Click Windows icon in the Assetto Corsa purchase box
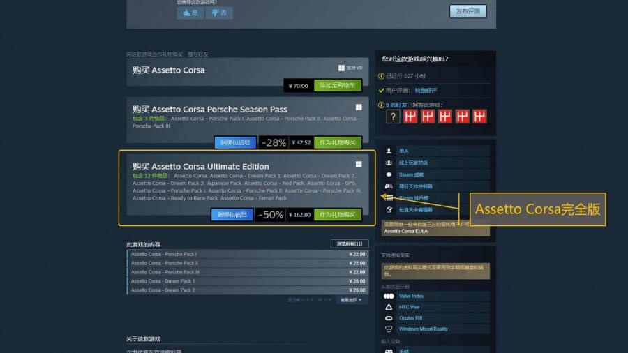The height and width of the screenshot is (353, 628). click(341, 68)
